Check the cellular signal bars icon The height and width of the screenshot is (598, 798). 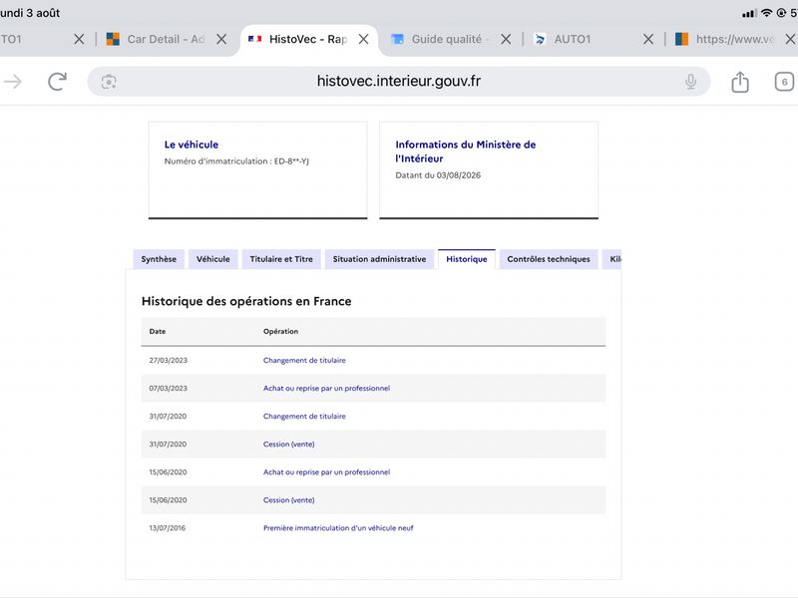749,13
